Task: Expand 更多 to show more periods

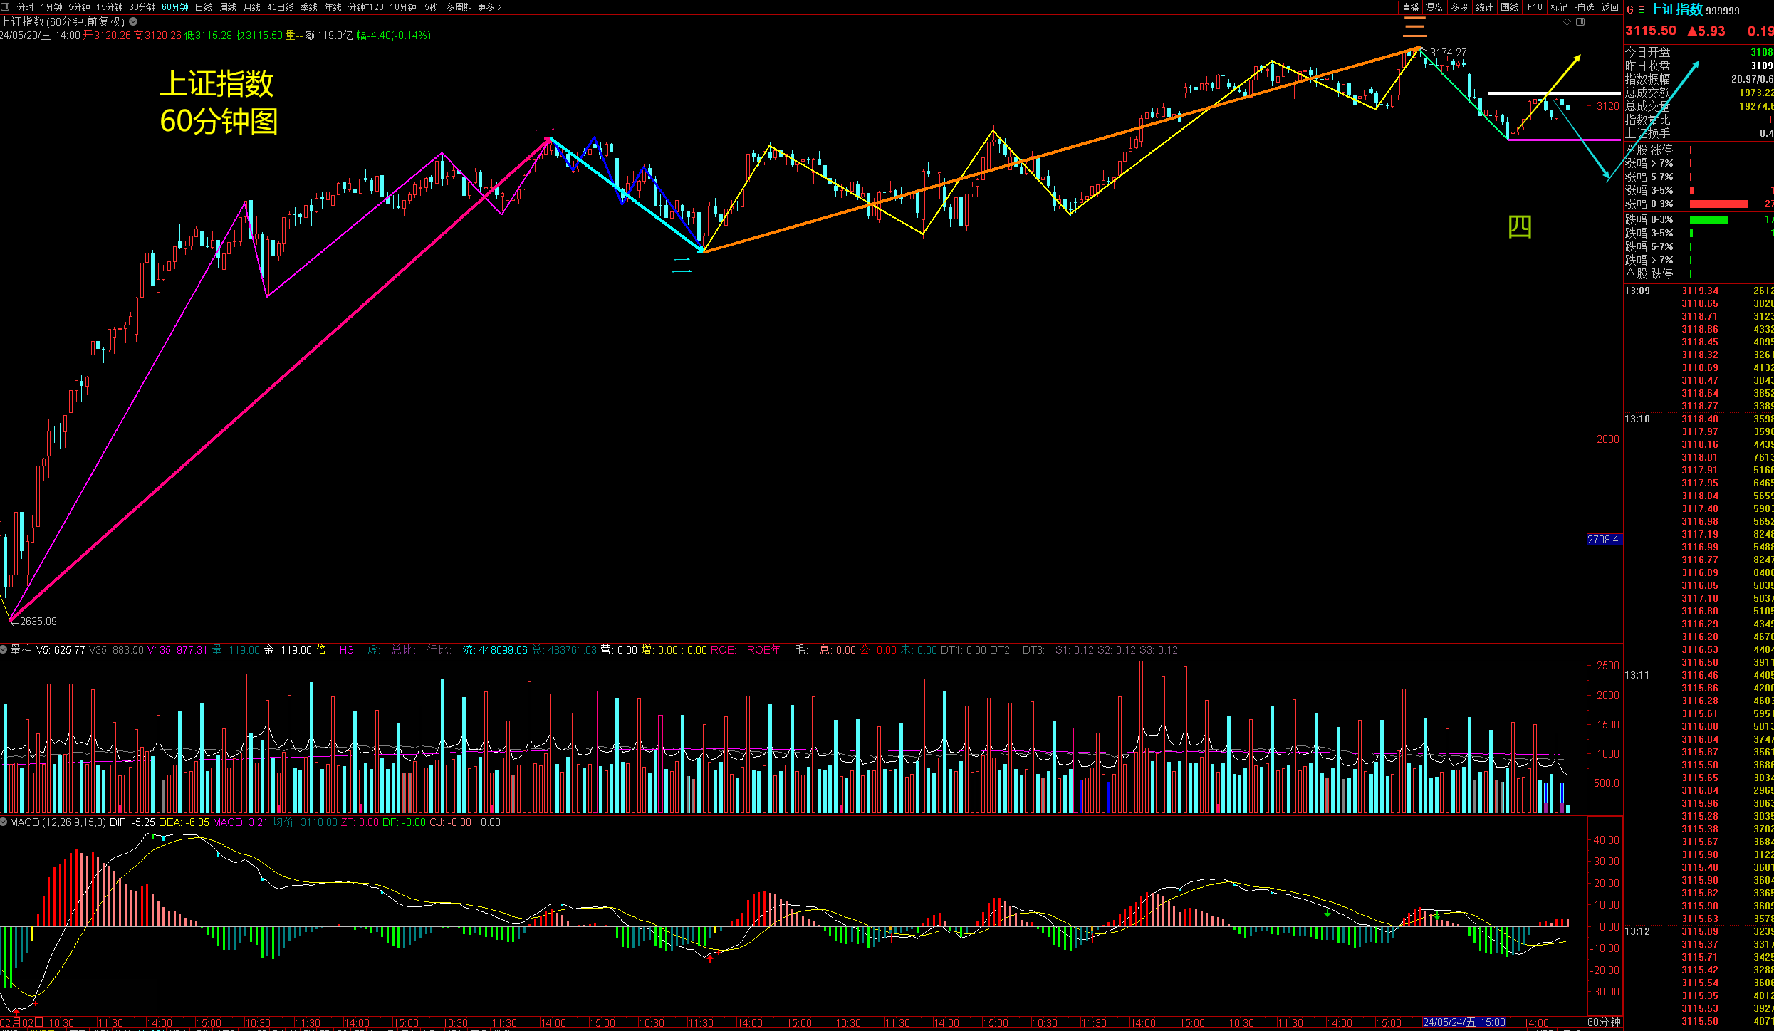Action: coord(489,7)
